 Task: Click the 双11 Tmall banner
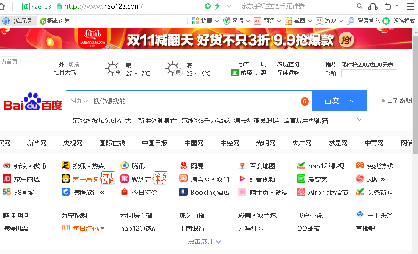point(206,39)
